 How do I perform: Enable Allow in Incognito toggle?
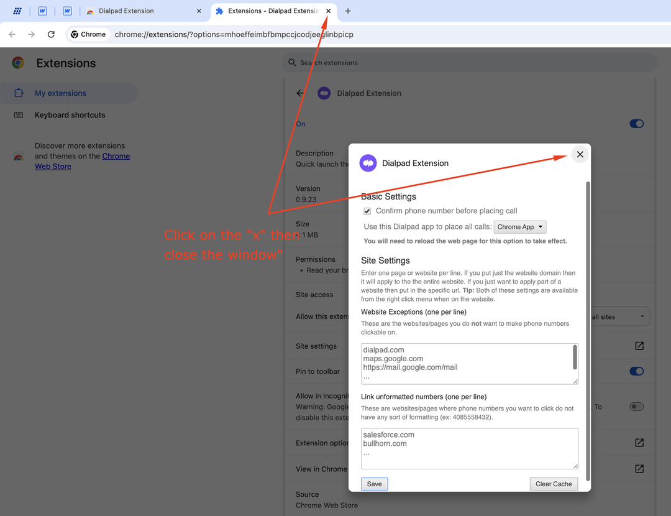636,407
